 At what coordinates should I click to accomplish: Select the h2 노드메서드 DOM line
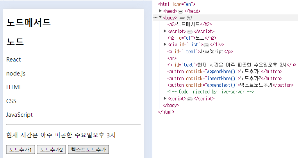point(189,24)
